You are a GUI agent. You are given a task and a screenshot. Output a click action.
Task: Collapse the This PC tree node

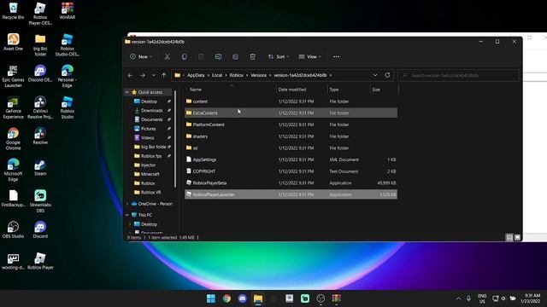pos(127,215)
